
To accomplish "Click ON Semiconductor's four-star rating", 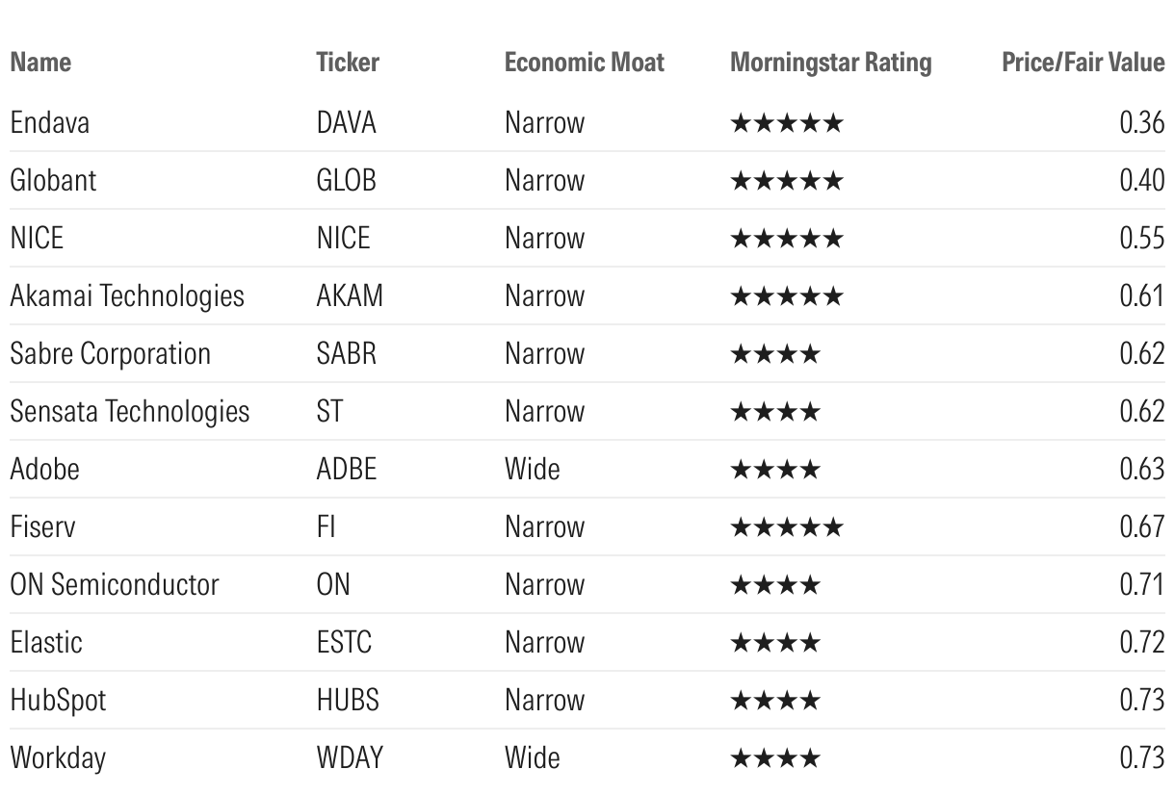I will (775, 585).
